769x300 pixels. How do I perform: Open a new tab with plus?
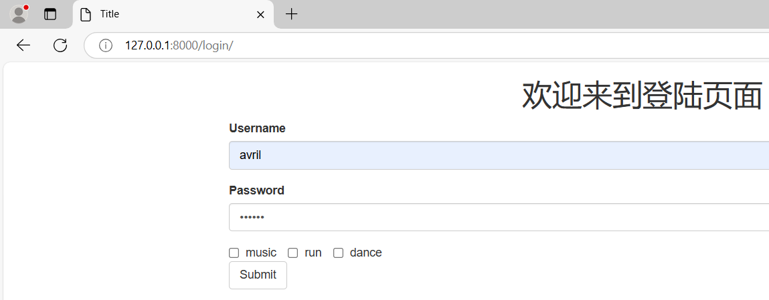(x=291, y=14)
